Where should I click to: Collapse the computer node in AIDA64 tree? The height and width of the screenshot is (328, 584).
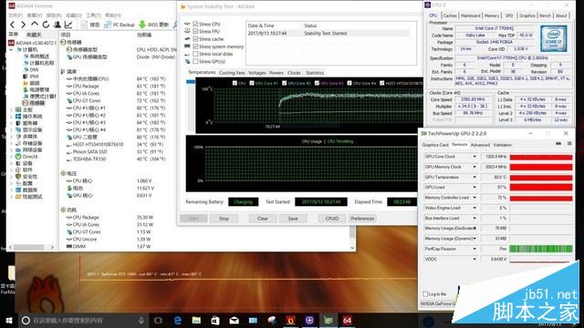(11, 49)
